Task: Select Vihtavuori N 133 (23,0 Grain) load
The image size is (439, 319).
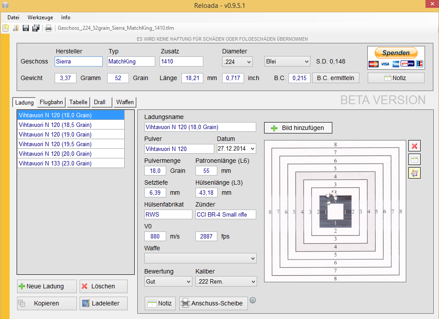Action: click(71, 163)
